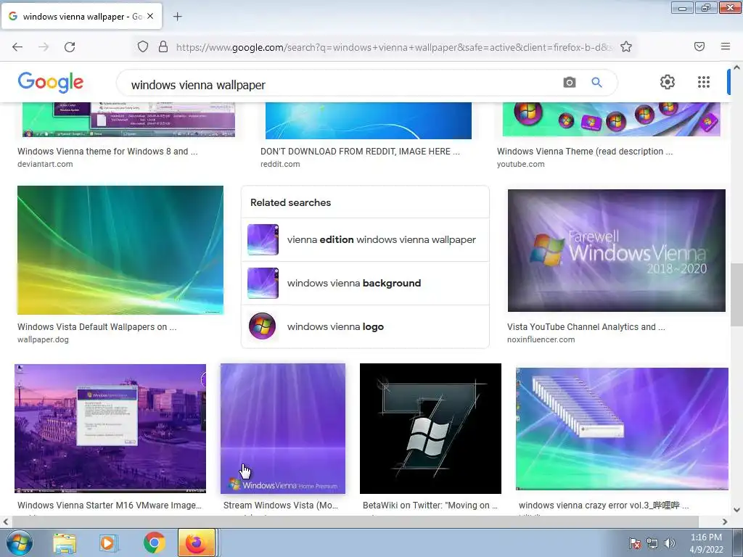Image resolution: width=743 pixels, height=557 pixels.
Task: Click the vertical scrollbar down arrow
Action: (x=737, y=510)
